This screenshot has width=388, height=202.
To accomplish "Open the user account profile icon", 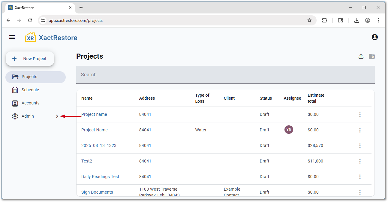I will [x=374, y=37].
